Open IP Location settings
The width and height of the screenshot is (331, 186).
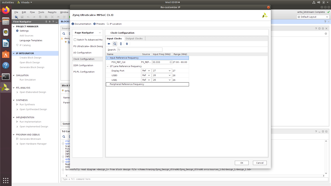tap(114, 24)
